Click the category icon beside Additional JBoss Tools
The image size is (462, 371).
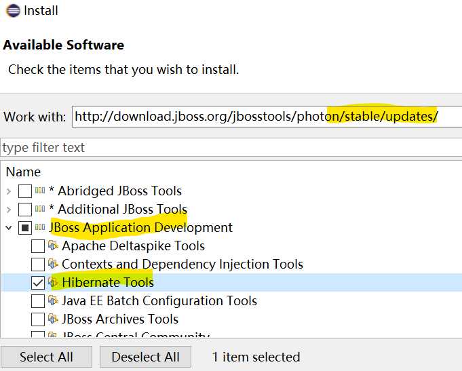tap(40, 209)
